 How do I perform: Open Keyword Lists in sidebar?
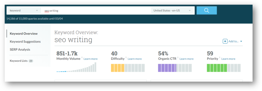pyautogui.click(x=19, y=61)
